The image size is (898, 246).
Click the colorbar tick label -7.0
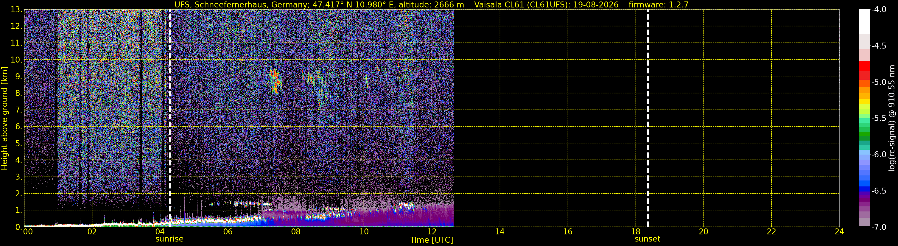[x=878, y=227]
